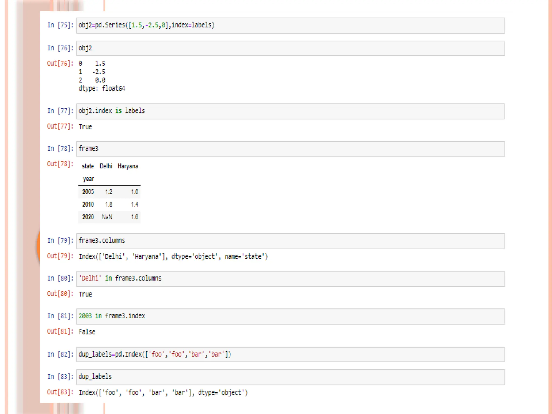Click the True output of Out[80]
The image size is (552, 414).
(x=85, y=294)
